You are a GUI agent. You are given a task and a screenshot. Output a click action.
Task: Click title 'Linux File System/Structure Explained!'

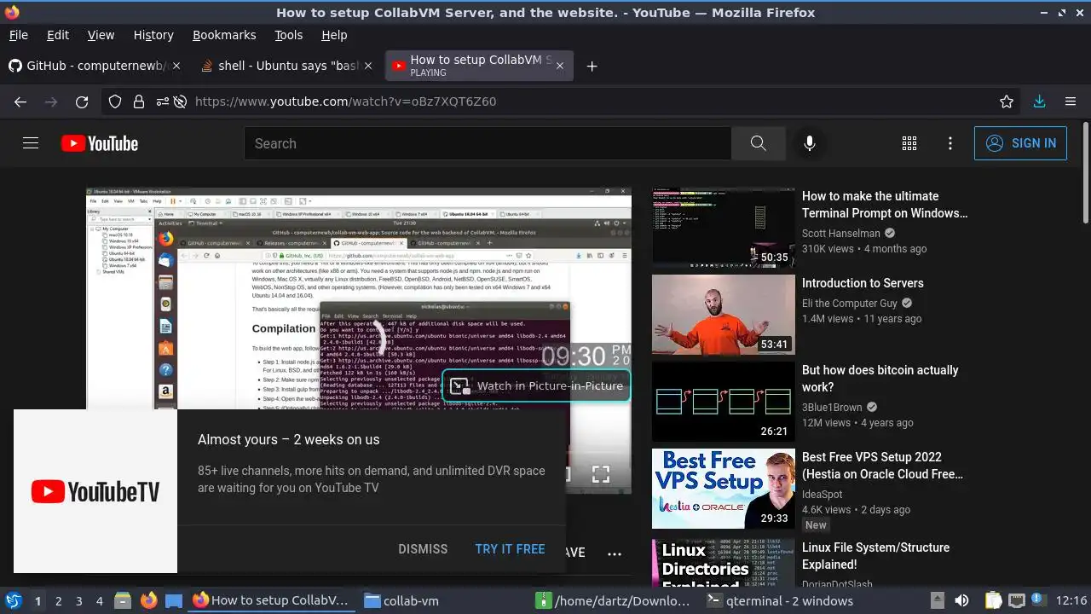pos(876,556)
